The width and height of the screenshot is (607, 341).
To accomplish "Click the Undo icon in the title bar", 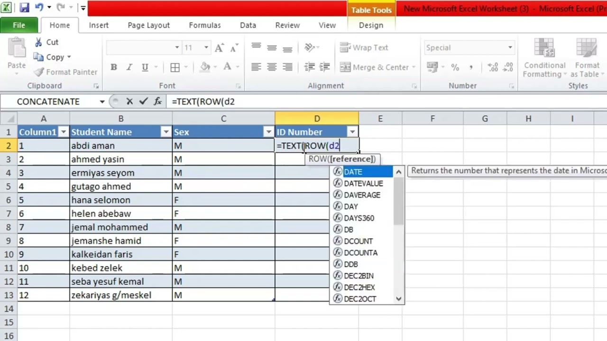I will [39, 8].
